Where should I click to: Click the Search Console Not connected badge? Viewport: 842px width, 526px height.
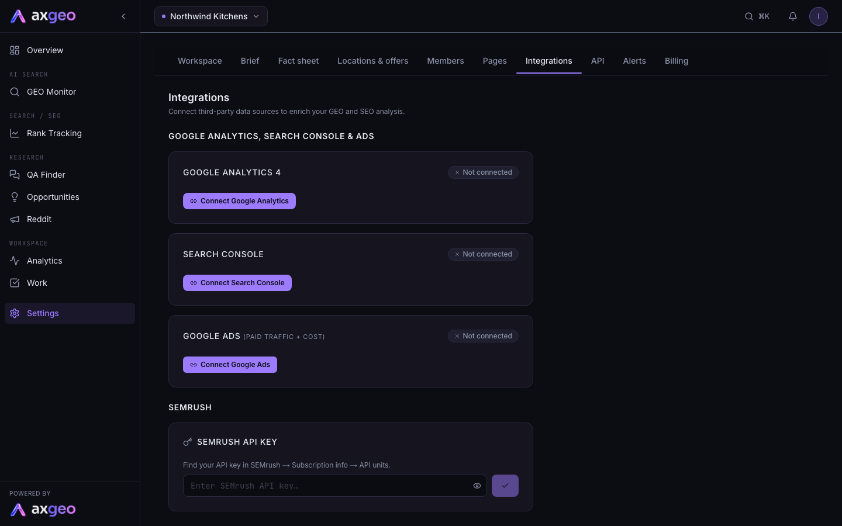point(483,254)
